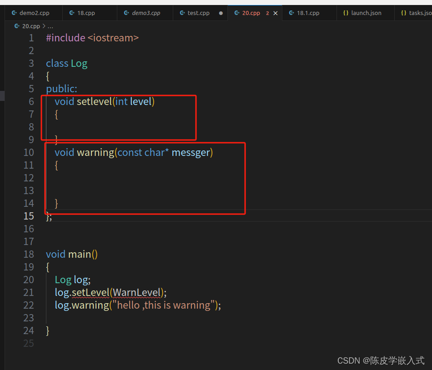The image size is (432, 370).
Task: Click the "hello ,this is warning" string
Action: (164, 305)
